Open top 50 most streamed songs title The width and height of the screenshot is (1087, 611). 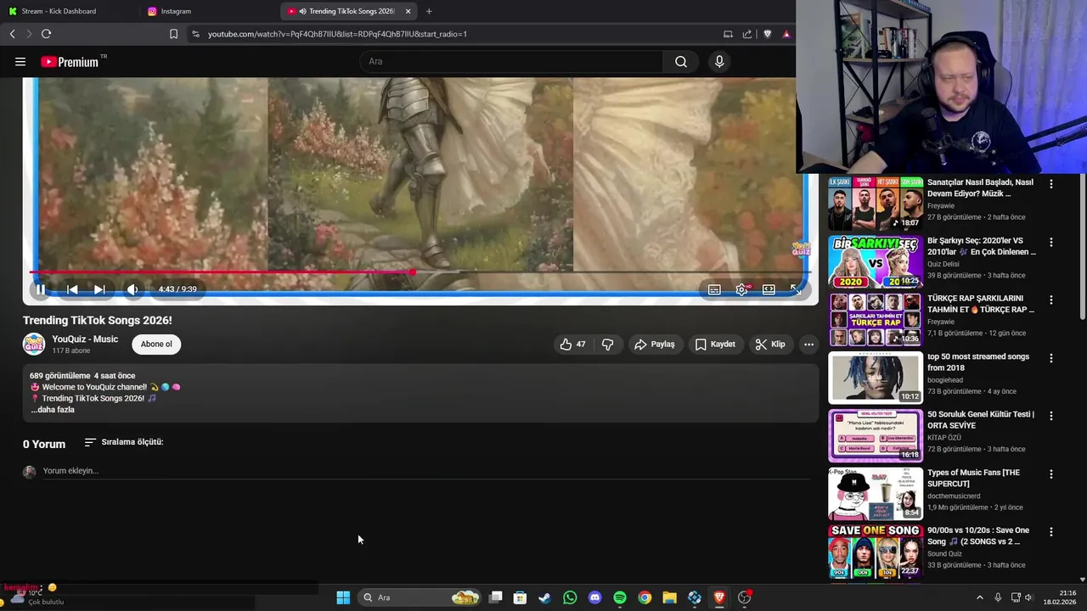coord(977,362)
